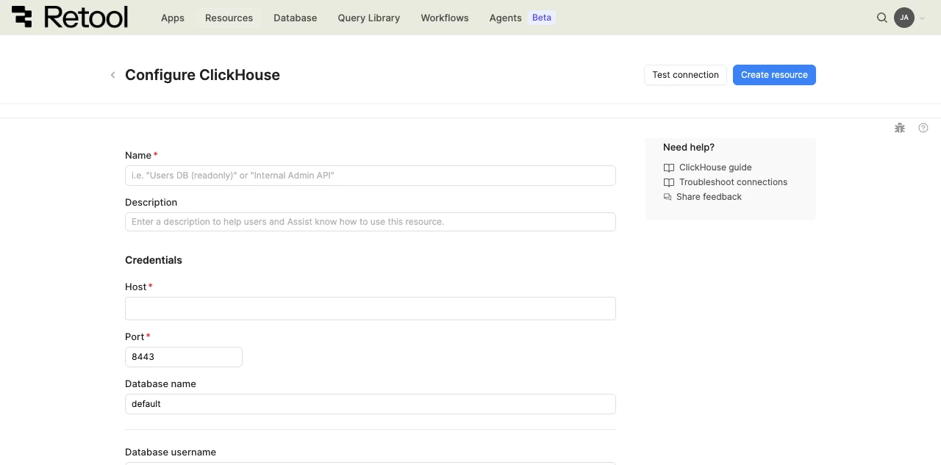Image resolution: width=941 pixels, height=465 pixels.
Task: Open the Workflows tab
Action: (x=444, y=18)
